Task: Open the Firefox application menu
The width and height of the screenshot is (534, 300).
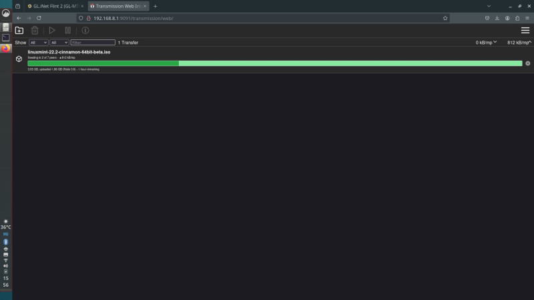Action: (x=527, y=19)
